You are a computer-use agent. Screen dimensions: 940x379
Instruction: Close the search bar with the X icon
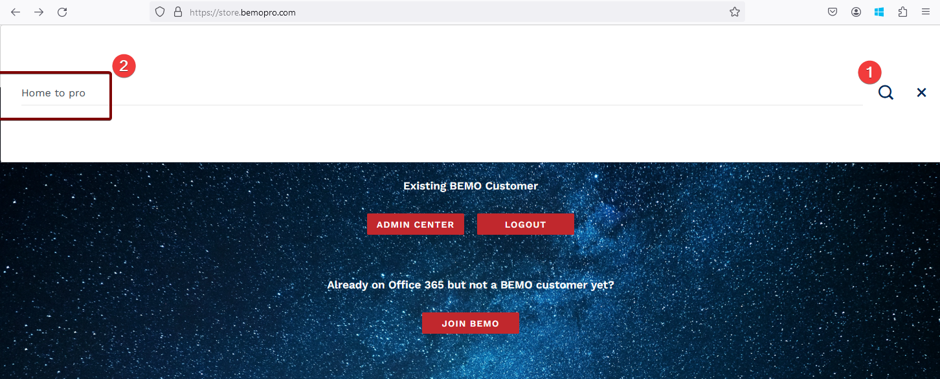pyautogui.click(x=921, y=93)
